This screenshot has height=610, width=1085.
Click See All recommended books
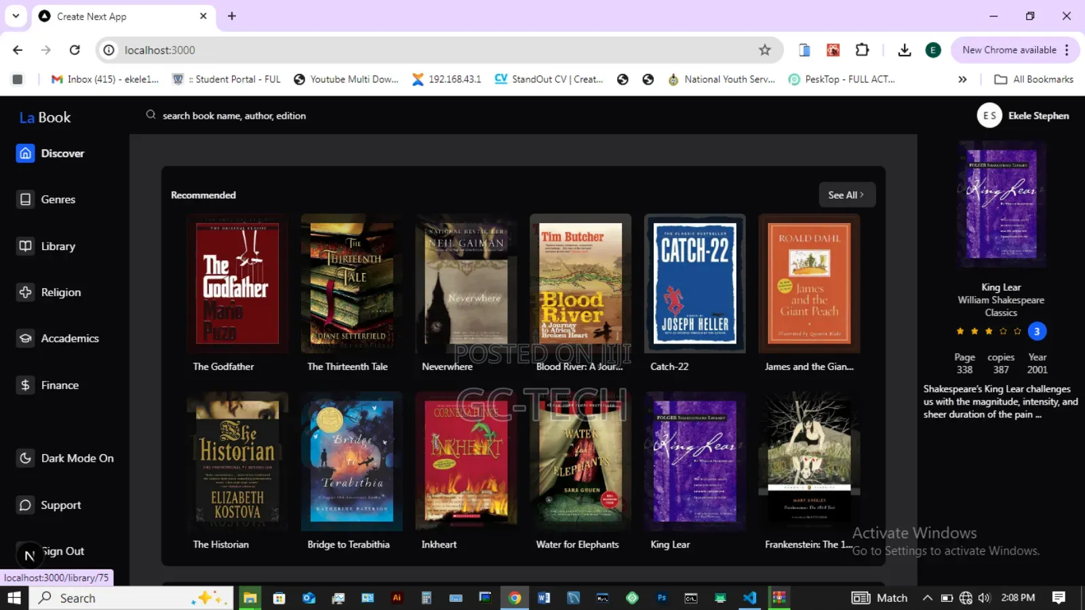coord(846,195)
